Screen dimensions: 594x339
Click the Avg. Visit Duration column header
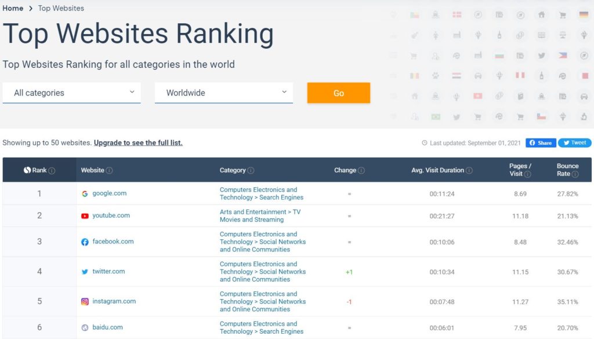(x=437, y=170)
